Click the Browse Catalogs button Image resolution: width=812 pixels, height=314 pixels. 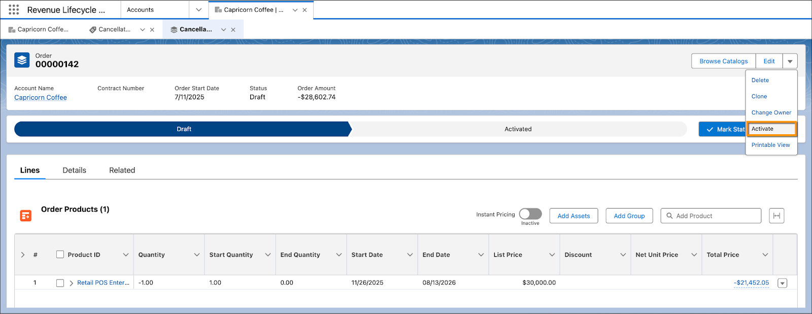(x=724, y=61)
